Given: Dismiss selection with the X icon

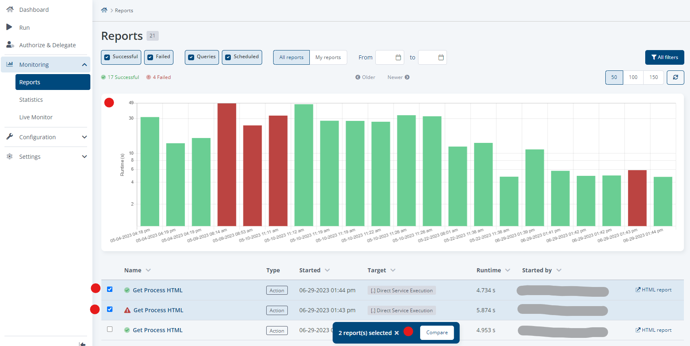Looking at the screenshot, I should (x=396, y=333).
